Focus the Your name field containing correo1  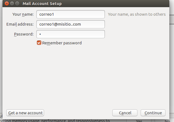pyautogui.click(x=70, y=14)
